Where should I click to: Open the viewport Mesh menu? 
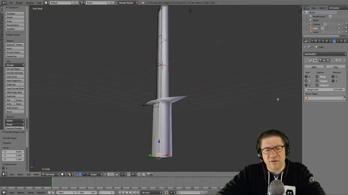[x=36, y=174]
